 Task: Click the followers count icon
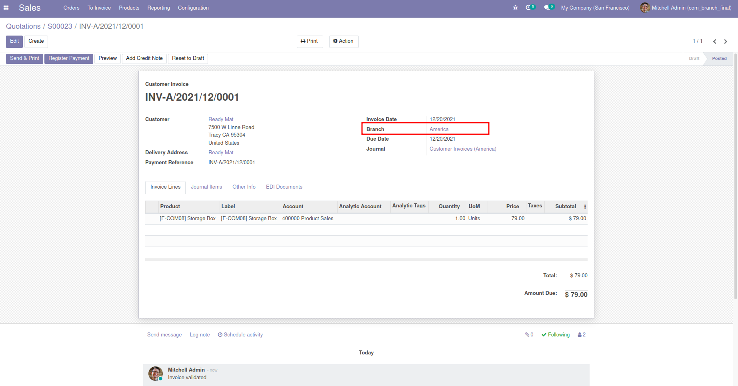tap(582, 335)
